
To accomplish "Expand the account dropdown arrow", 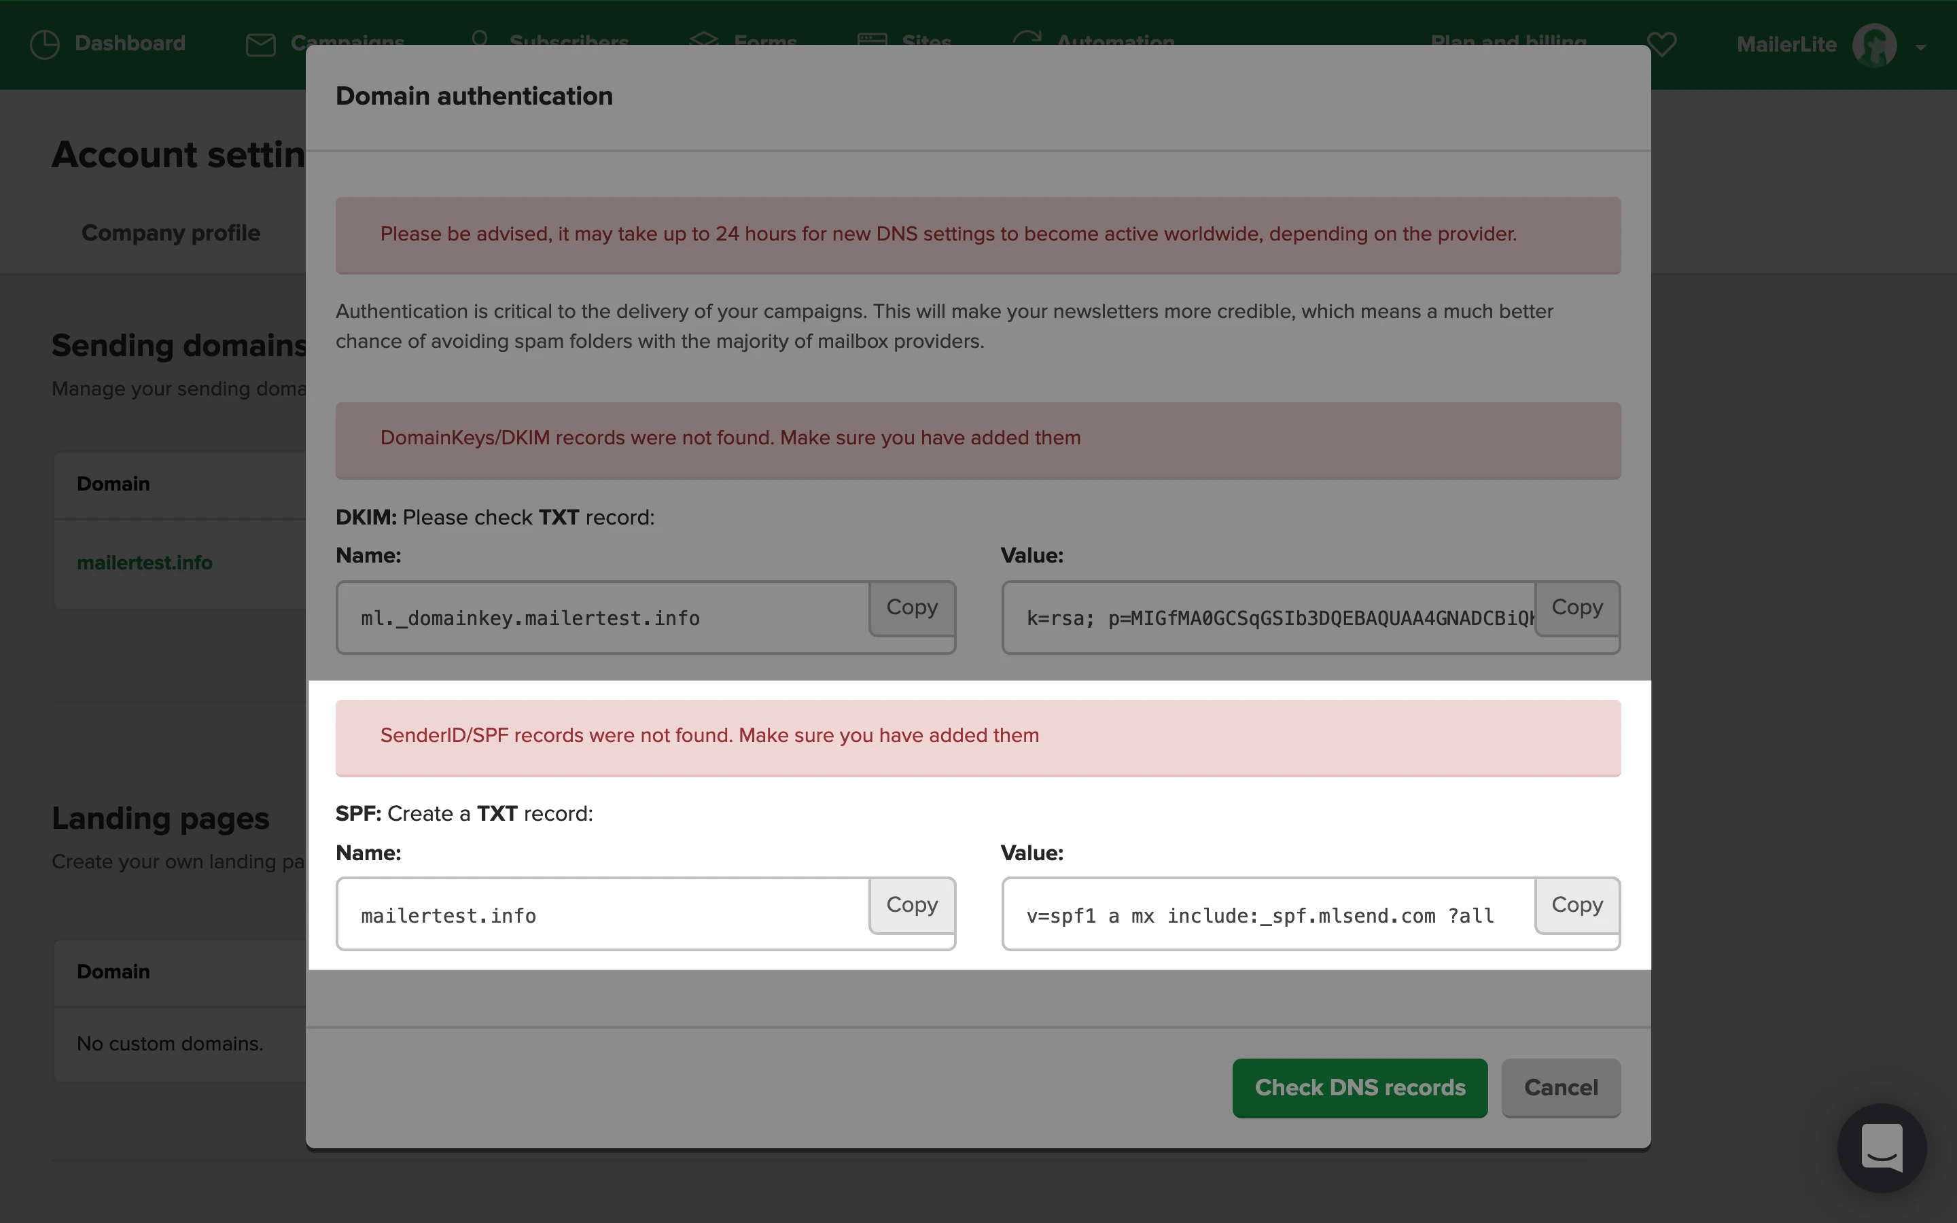I will [x=1920, y=48].
